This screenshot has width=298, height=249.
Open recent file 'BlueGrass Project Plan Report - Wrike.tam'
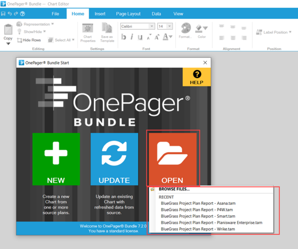click(x=198, y=229)
